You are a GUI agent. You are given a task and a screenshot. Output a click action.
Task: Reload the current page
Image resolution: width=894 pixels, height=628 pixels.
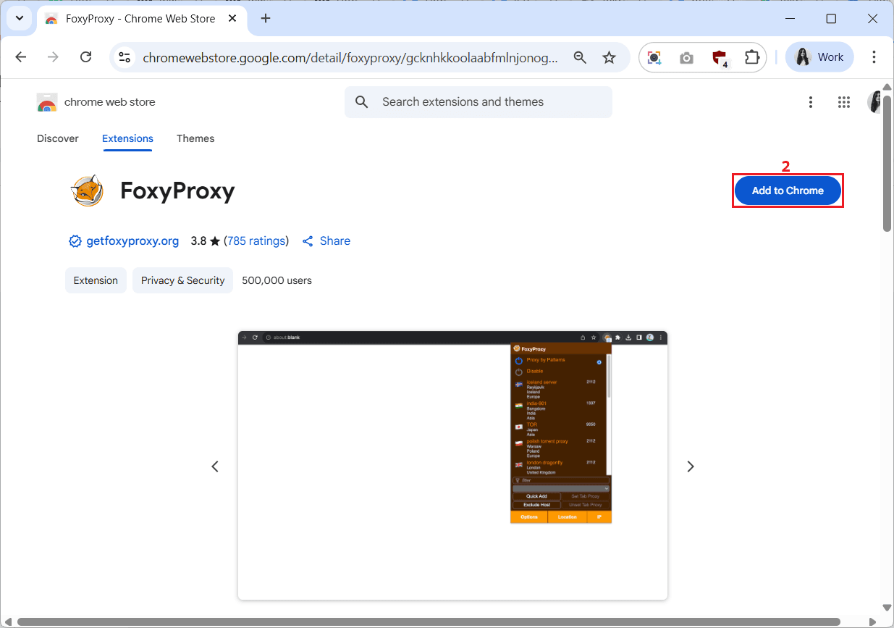click(x=85, y=57)
